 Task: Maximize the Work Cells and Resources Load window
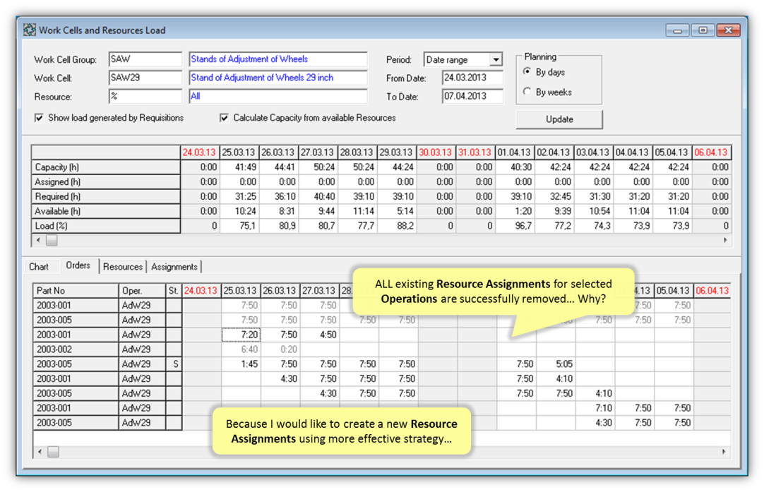[x=703, y=30]
